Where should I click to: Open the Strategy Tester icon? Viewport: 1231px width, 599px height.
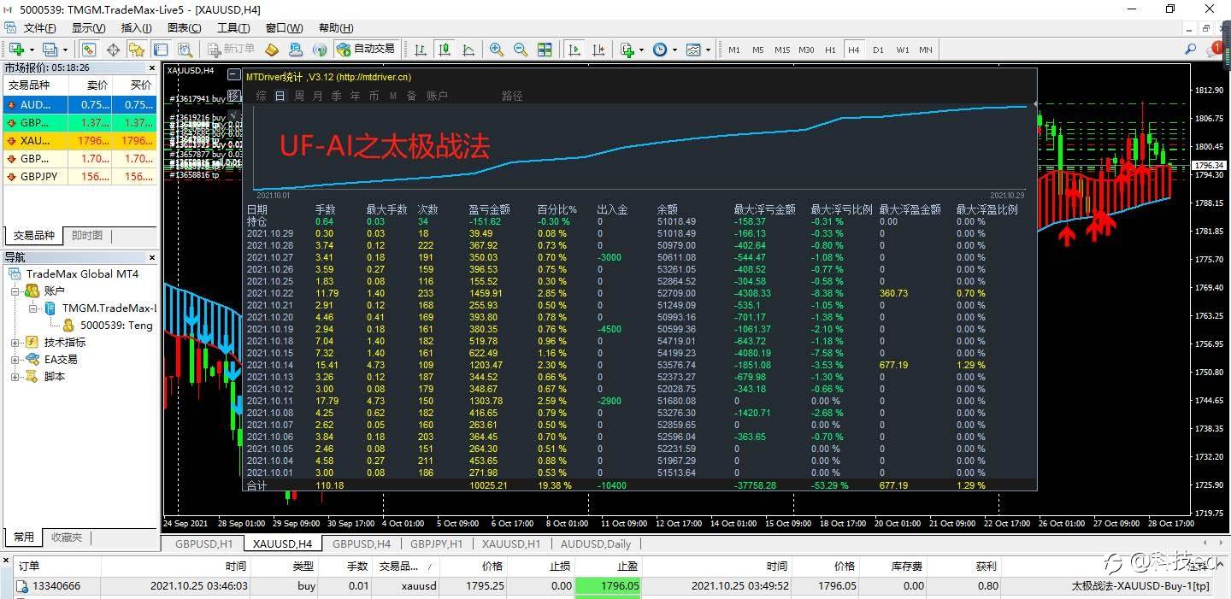[x=184, y=50]
